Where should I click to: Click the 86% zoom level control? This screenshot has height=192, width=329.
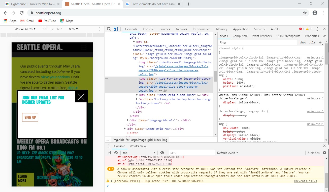[74, 29]
